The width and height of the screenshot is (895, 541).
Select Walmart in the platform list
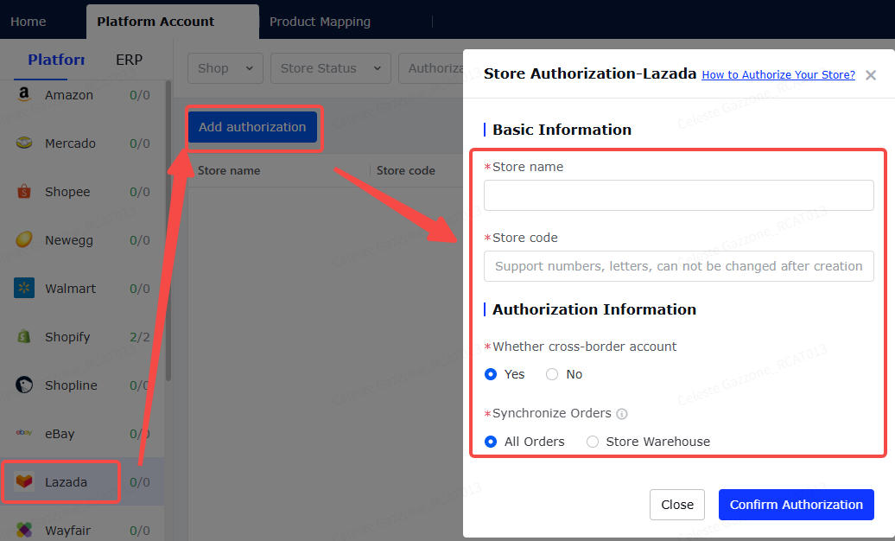pos(82,289)
